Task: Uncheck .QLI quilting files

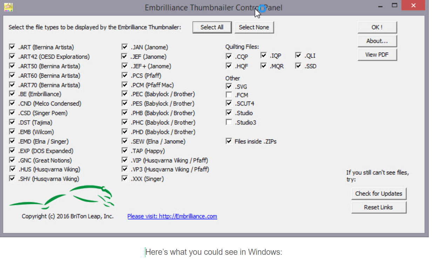Action: click(x=298, y=55)
